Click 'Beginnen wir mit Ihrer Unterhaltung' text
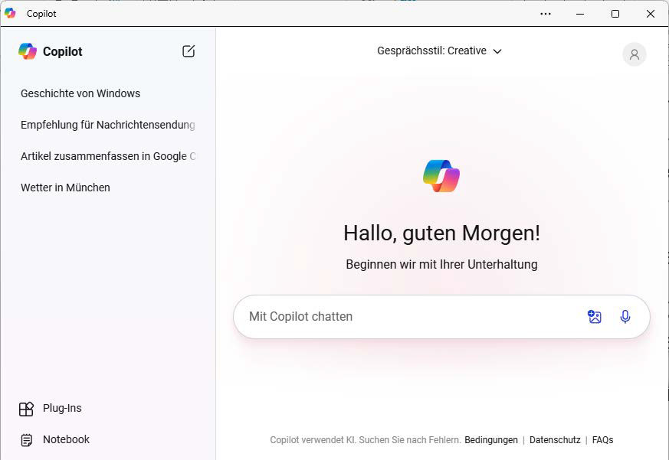669x460 pixels. pyautogui.click(x=441, y=264)
